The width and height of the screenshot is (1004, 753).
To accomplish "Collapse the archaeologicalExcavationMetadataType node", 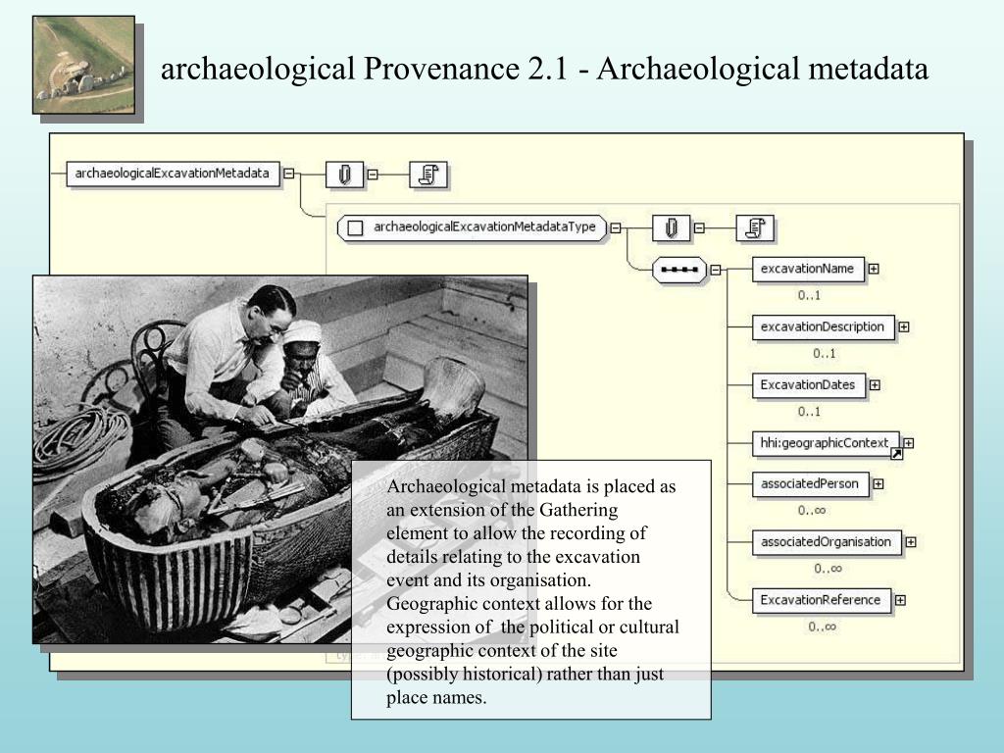I will (x=616, y=227).
